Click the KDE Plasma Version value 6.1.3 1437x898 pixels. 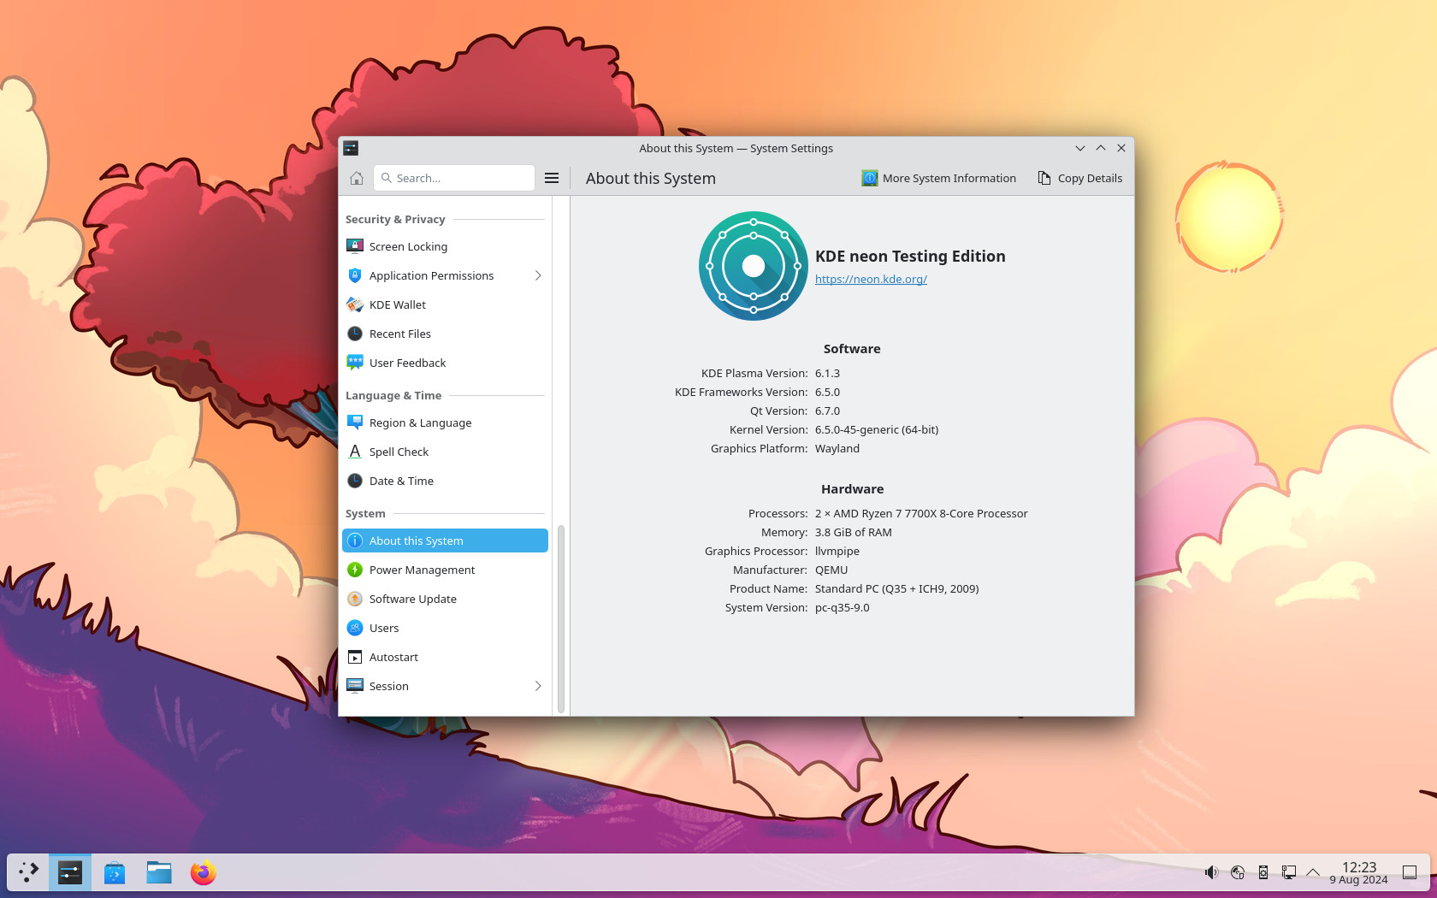[827, 373]
